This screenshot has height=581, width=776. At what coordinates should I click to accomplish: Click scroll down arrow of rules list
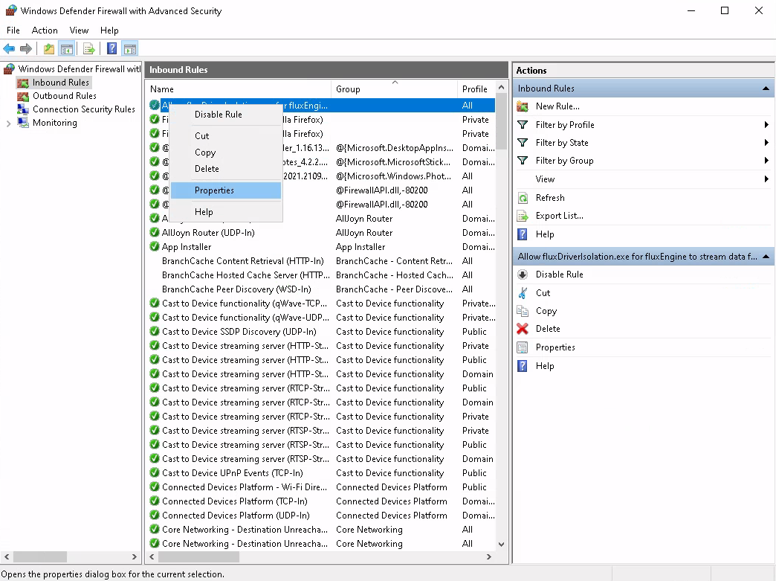coord(501,544)
